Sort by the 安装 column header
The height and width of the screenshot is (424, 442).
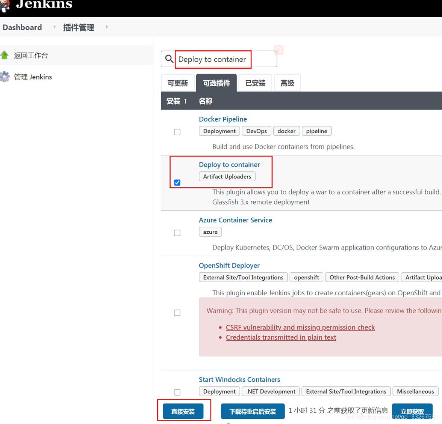tap(177, 101)
